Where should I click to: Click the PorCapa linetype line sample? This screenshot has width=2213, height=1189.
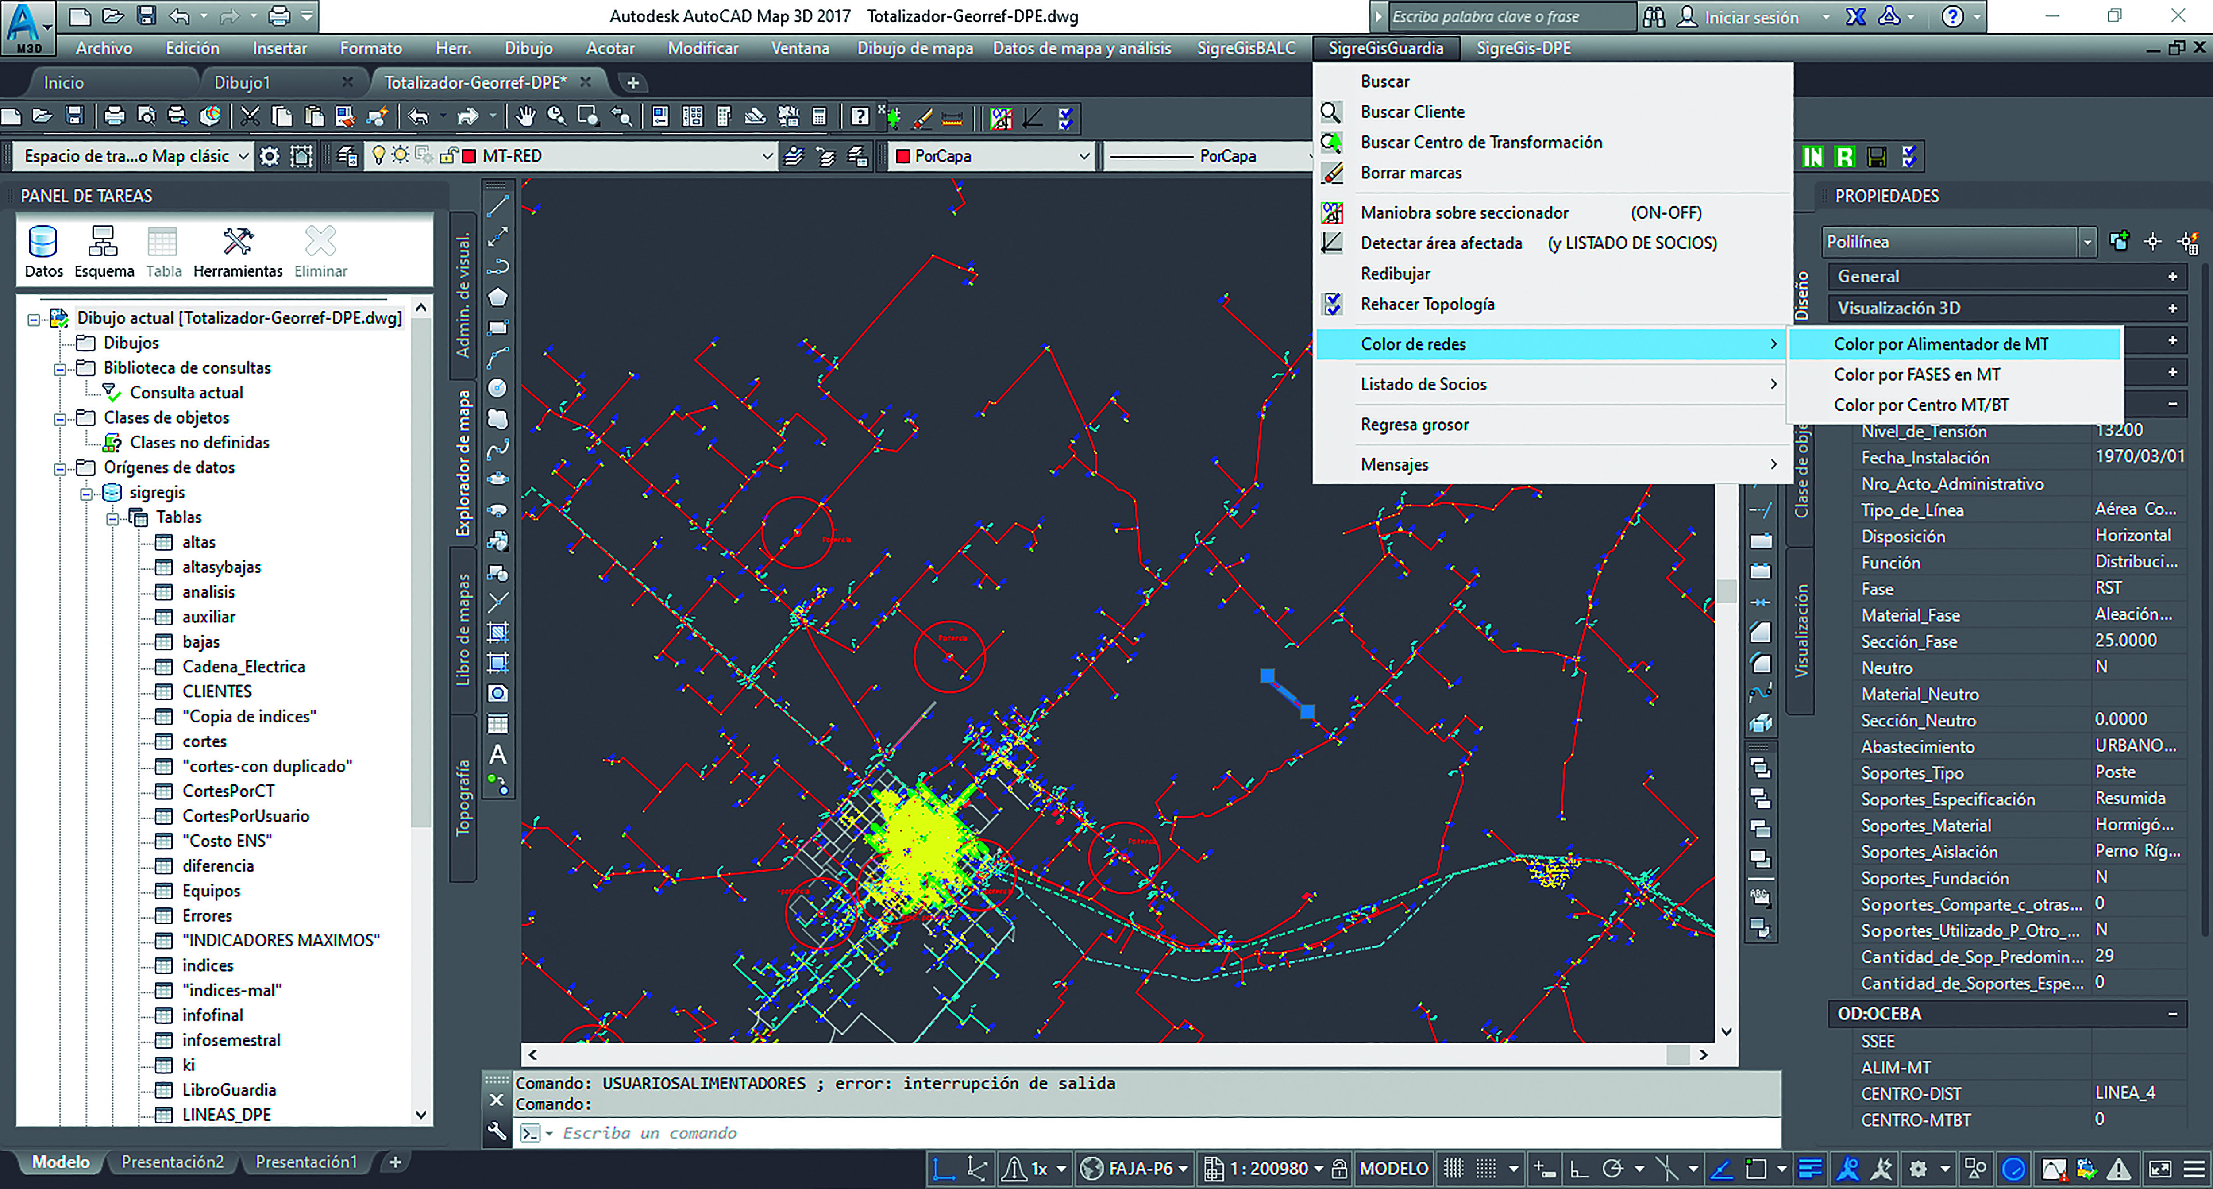point(1151,156)
